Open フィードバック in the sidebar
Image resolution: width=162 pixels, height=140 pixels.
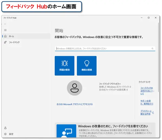[x=26, y=42]
